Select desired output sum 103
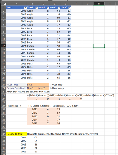 [32, 138]
